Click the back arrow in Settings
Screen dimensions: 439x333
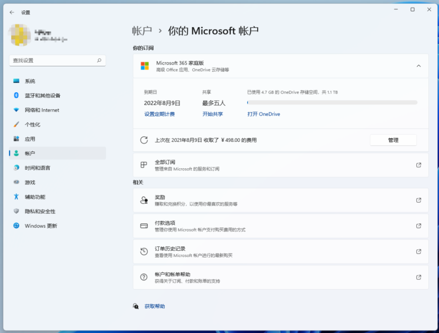click(x=12, y=12)
